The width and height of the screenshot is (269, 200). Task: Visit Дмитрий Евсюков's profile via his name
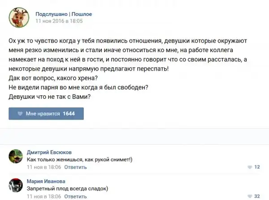point(49,152)
